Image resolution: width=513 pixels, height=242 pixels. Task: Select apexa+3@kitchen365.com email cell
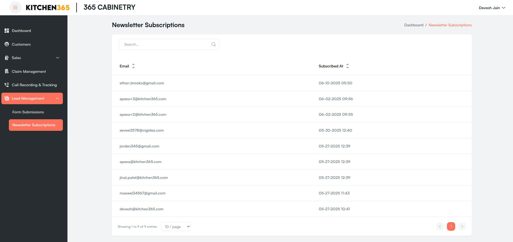143,99
